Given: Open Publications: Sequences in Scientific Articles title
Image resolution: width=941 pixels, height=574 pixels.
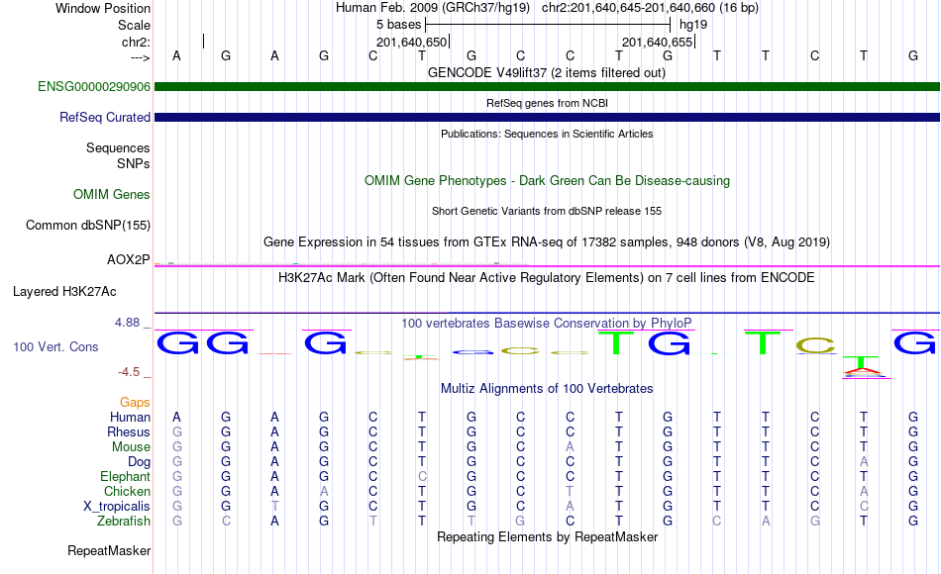Looking at the screenshot, I should click(547, 134).
